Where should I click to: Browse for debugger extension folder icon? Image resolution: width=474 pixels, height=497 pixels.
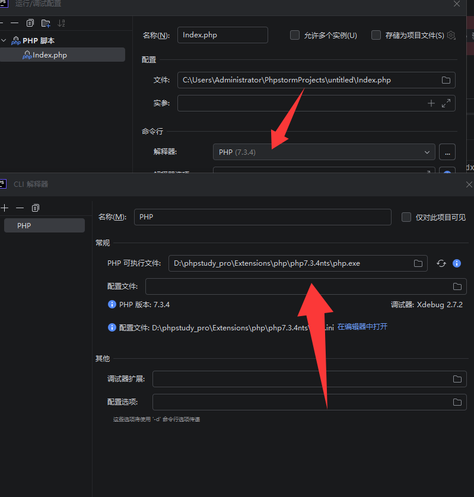click(457, 379)
